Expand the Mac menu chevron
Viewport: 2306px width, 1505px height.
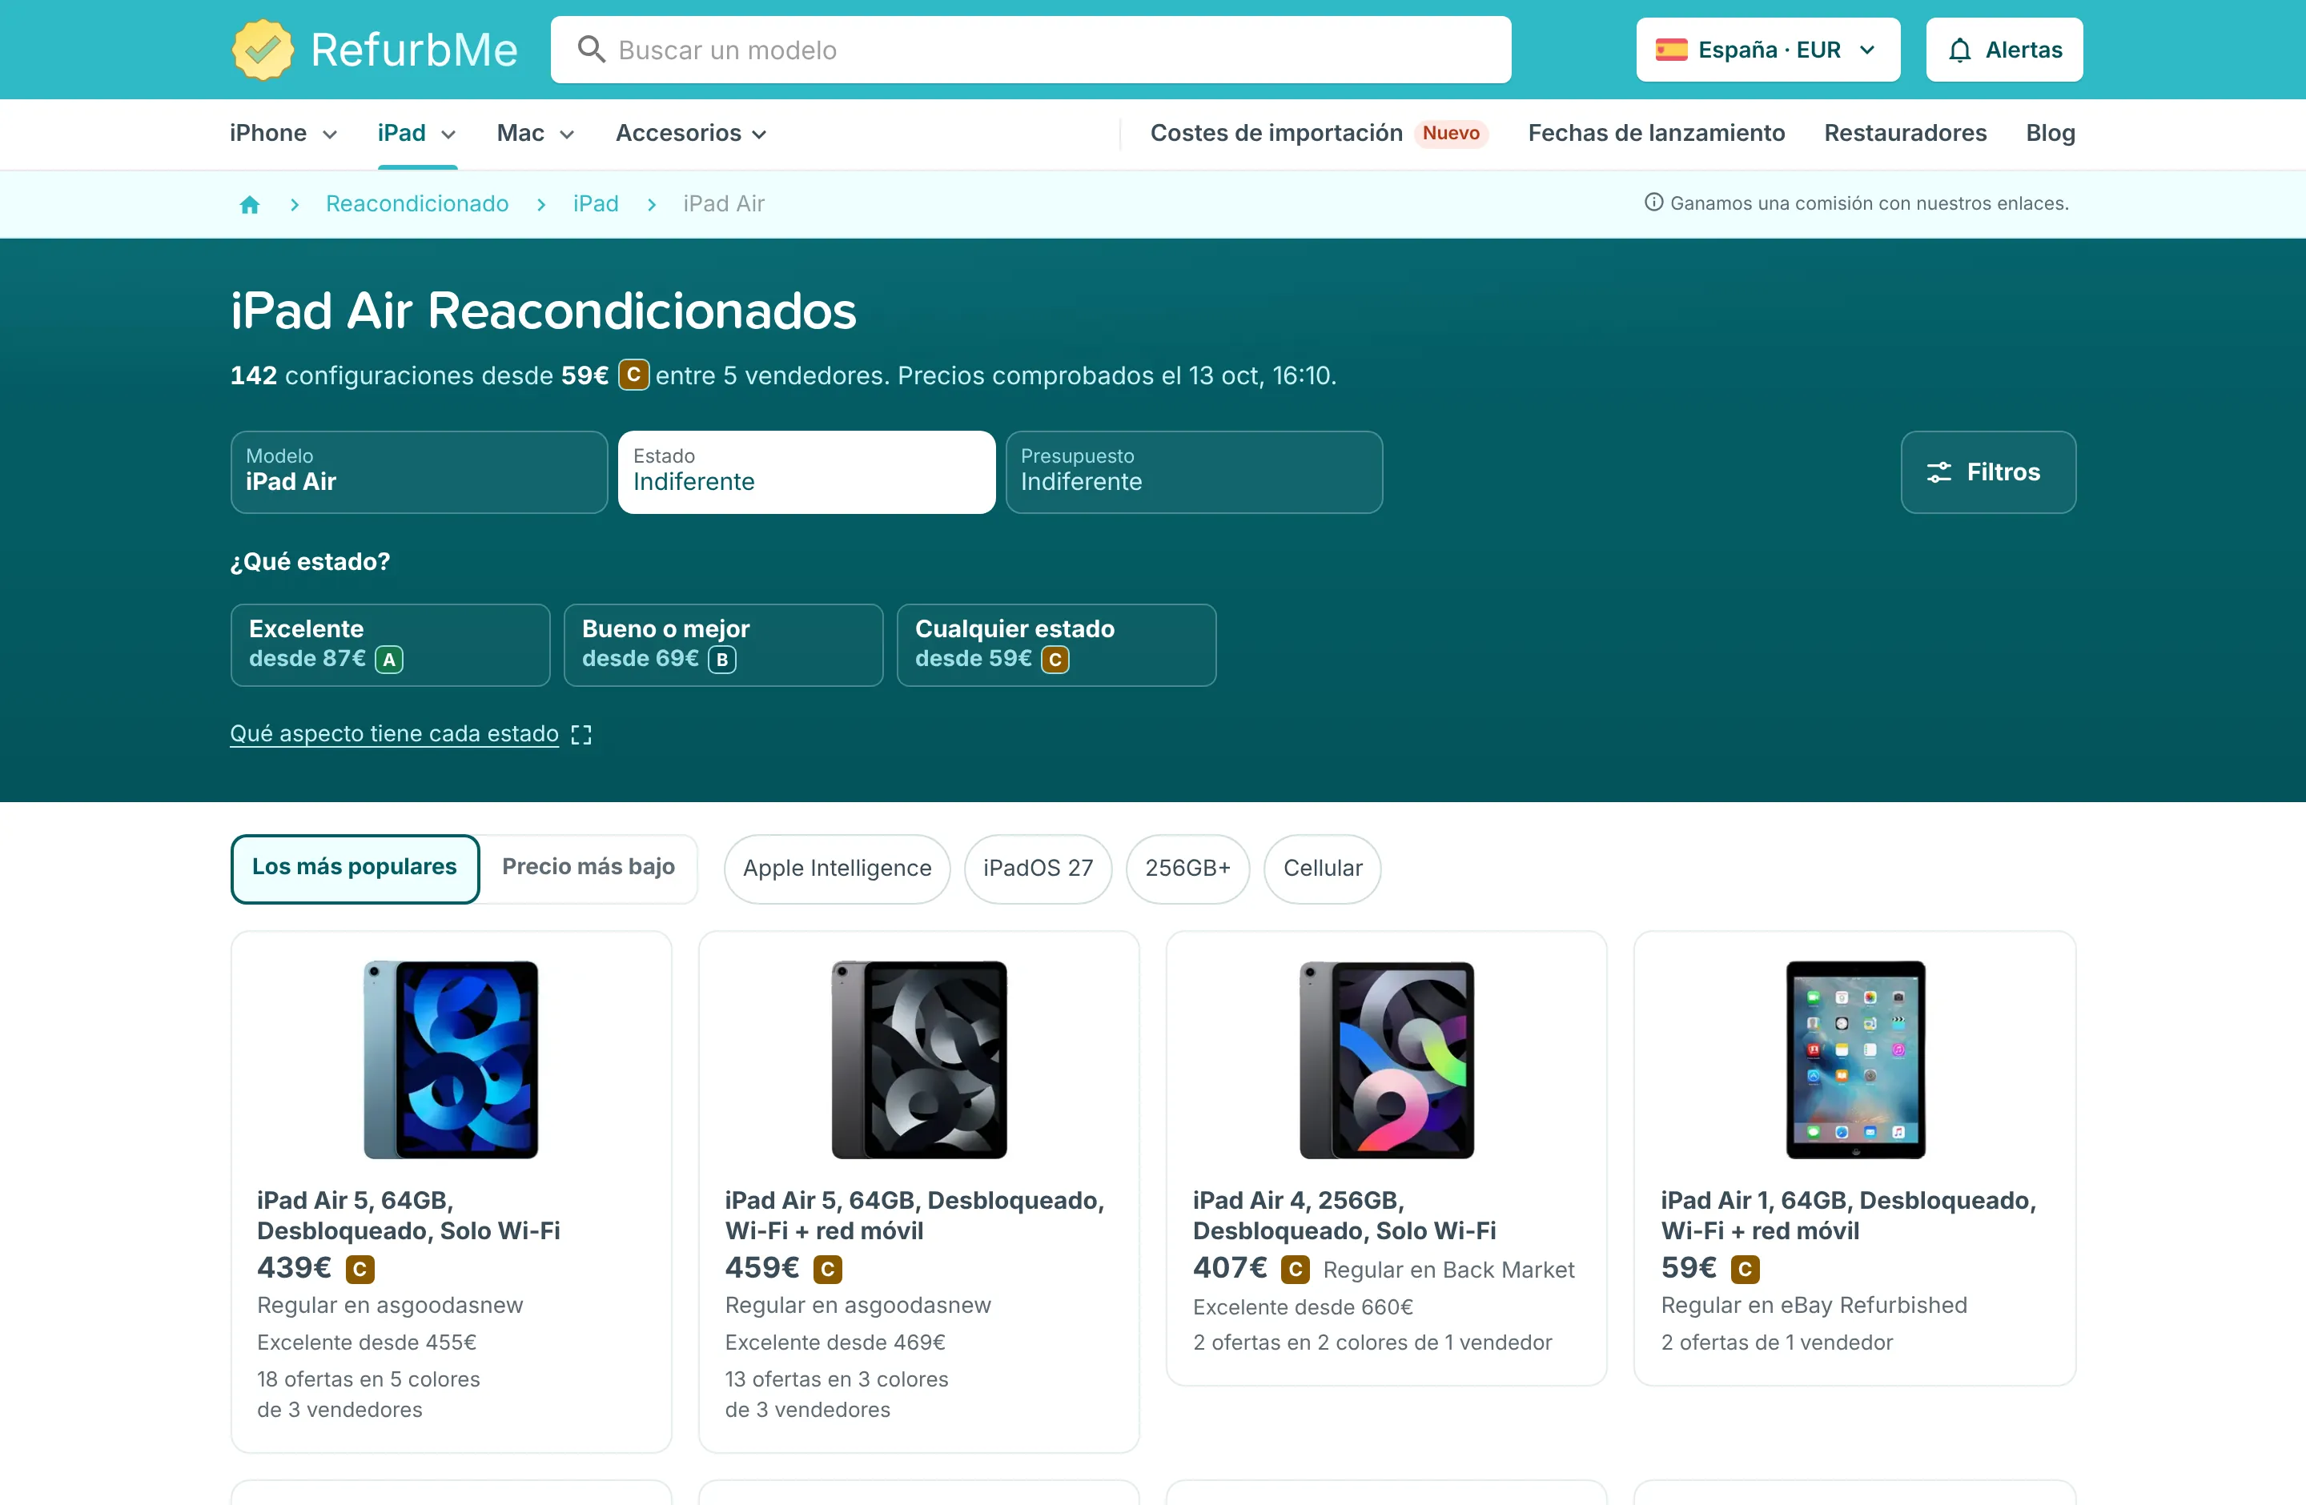[568, 134]
